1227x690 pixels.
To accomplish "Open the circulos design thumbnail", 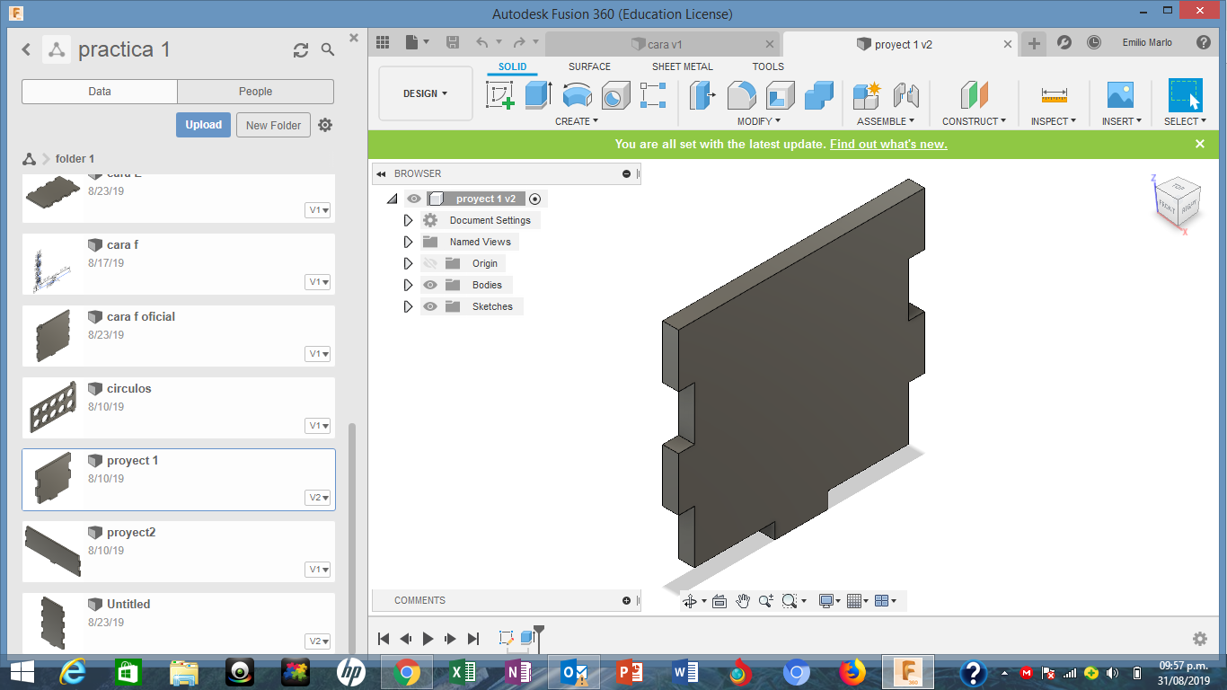I will click(x=52, y=406).
